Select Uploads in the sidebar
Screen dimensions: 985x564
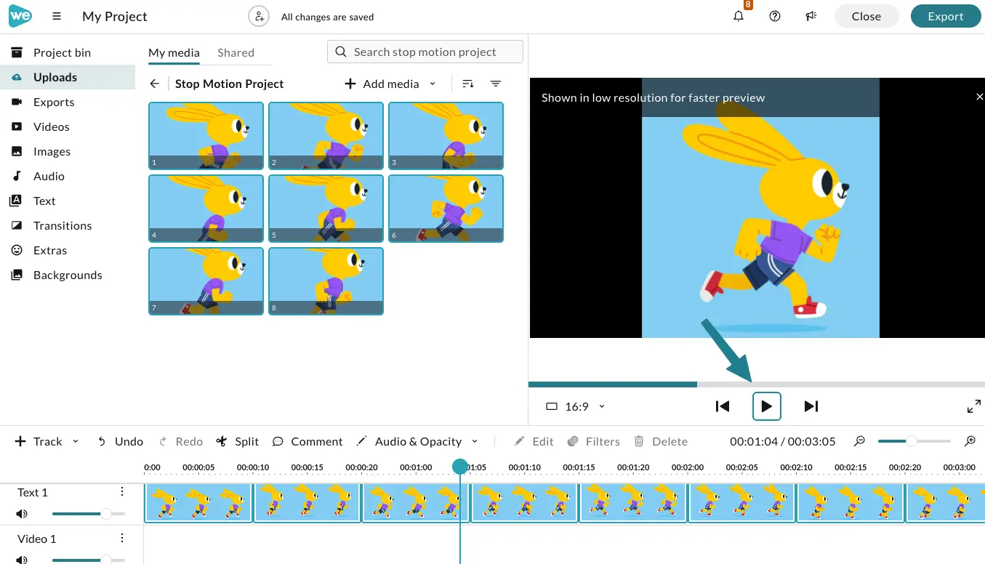[x=68, y=77]
